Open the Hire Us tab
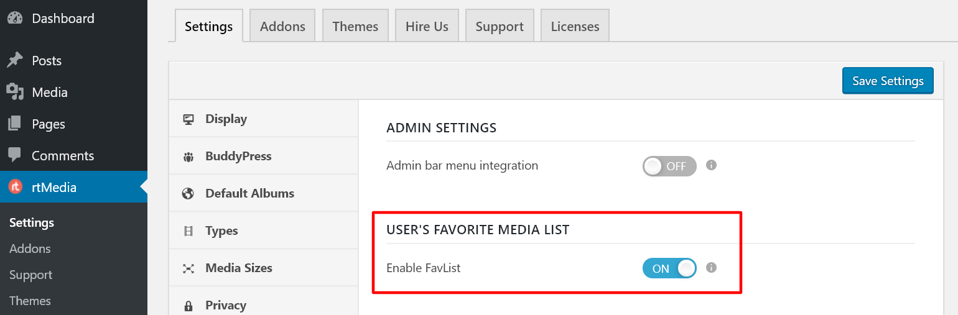The height and width of the screenshot is (315, 958). pyautogui.click(x=427, y=26)
